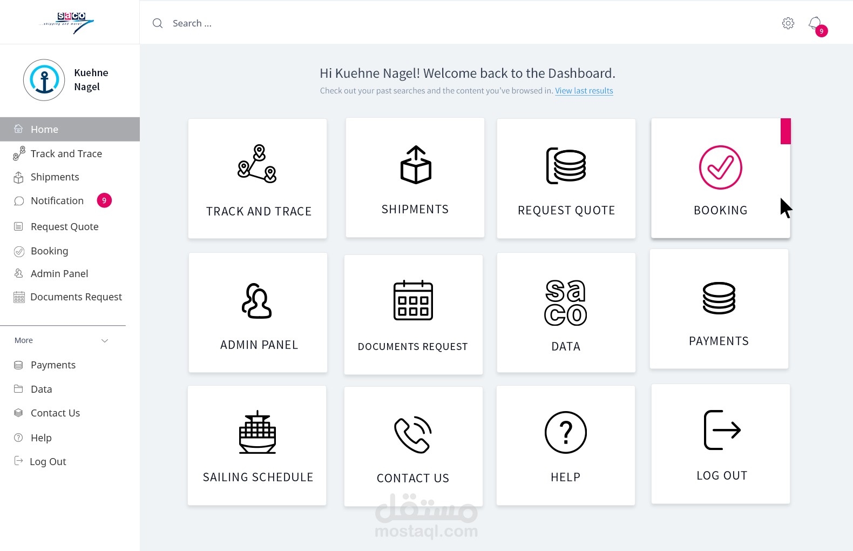Open Data in the sidebar
This screenshot has width=853, height=551.
point(42,389)
